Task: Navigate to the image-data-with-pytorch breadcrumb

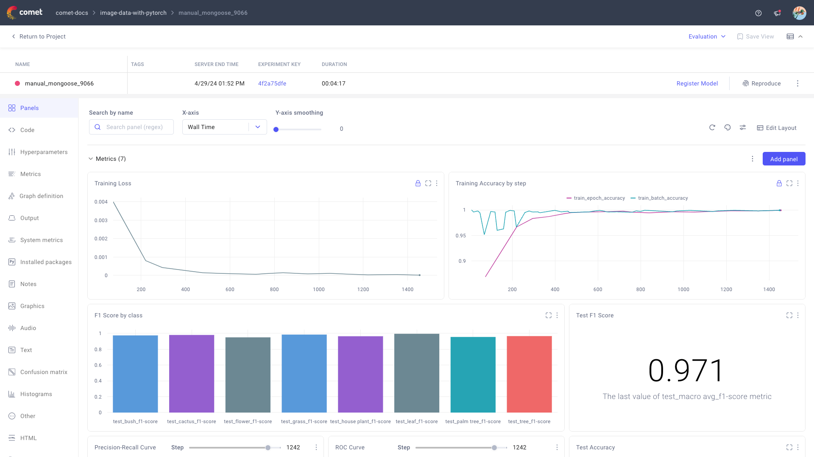Action: [133, 13]
